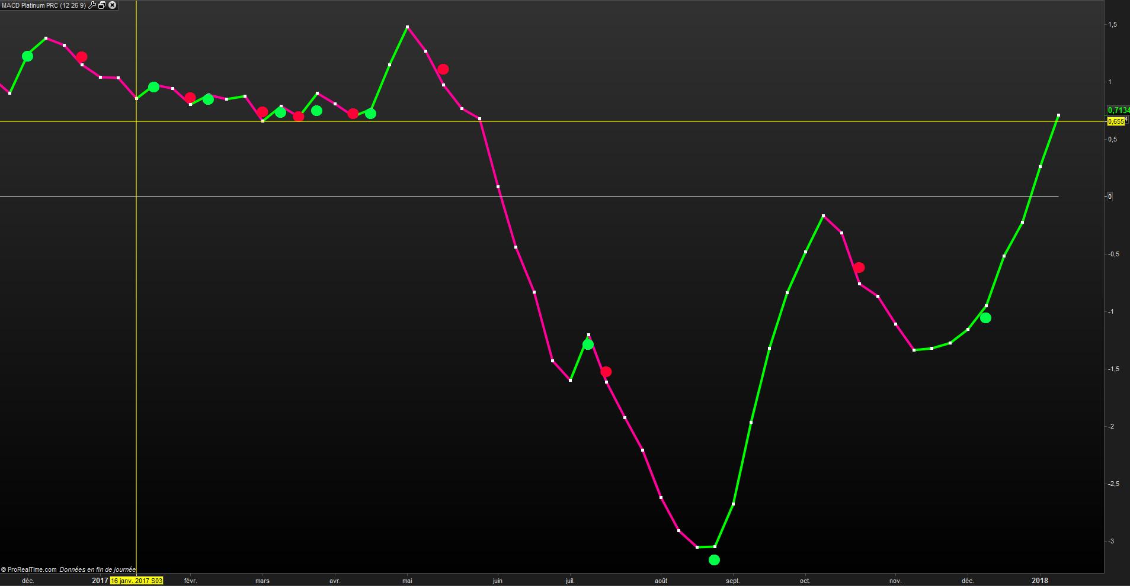
Task: Select the first green dot in December 2016
Action: point(27,56)
